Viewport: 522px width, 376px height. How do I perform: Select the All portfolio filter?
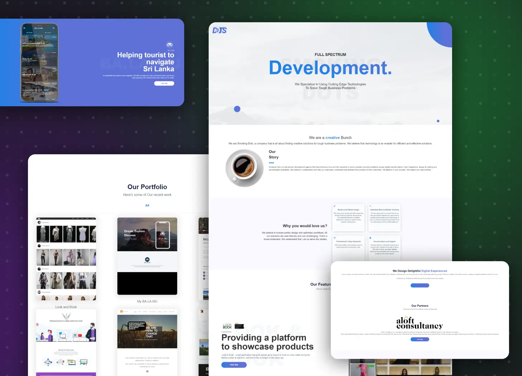[147, 206]
